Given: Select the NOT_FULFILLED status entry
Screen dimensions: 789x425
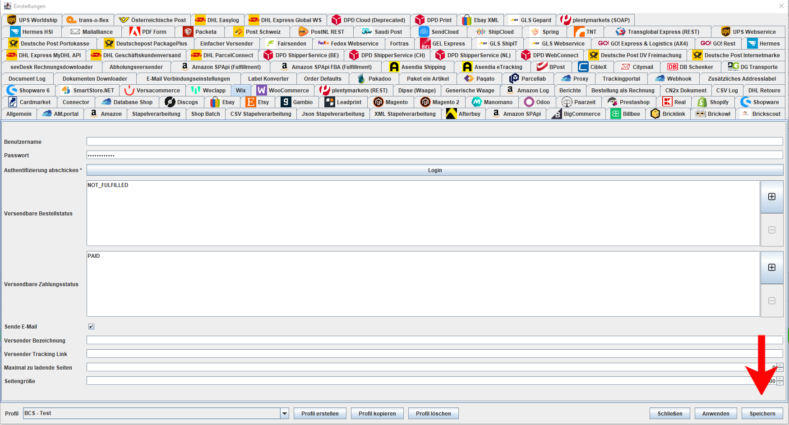Looking at the screenshot, I should 108,185.
